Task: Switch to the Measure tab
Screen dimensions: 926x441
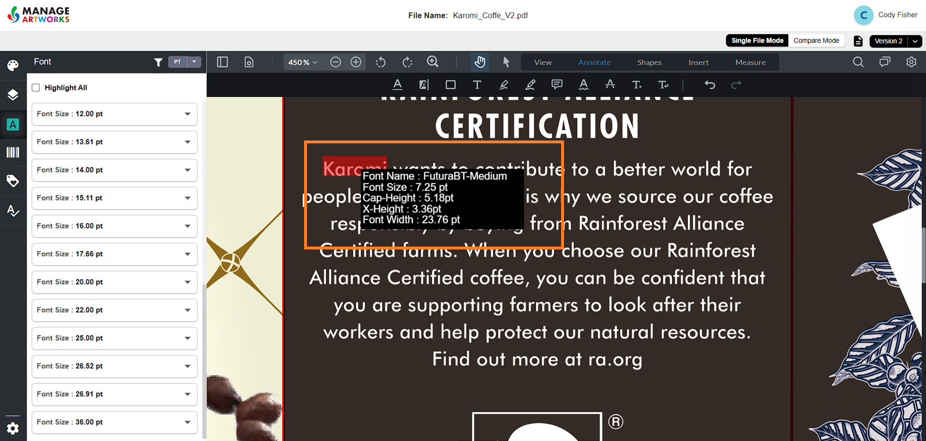Action: (750, 62)
